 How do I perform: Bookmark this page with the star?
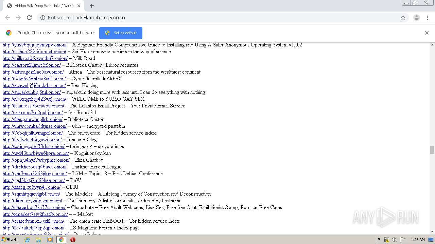click(403, 18)
